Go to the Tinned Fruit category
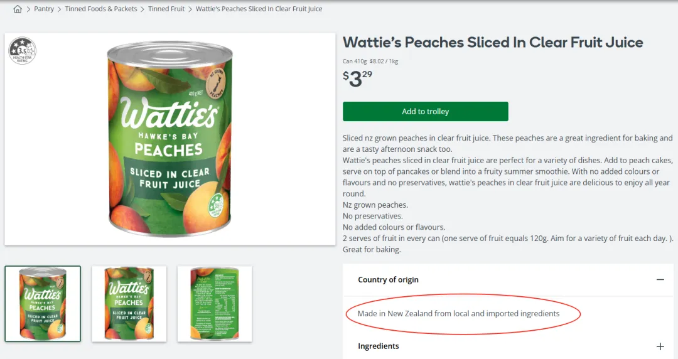678x359 pixels. [166, 9]
